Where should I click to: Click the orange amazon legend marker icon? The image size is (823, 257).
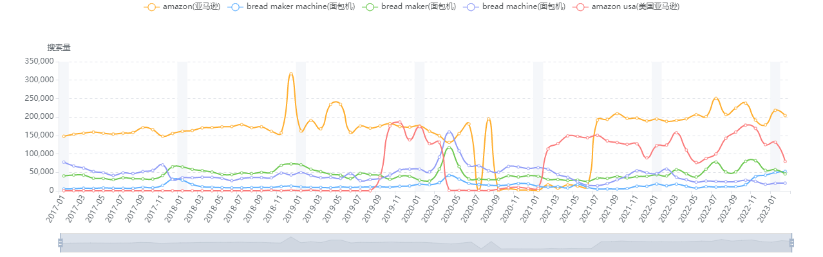[x=152, y=6]
